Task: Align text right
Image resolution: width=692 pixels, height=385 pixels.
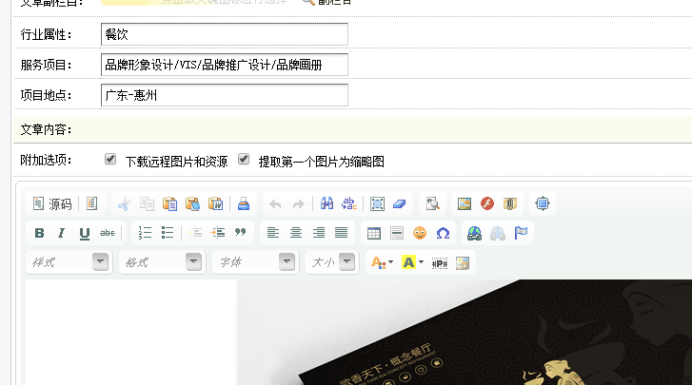Action: coord(319,233)
